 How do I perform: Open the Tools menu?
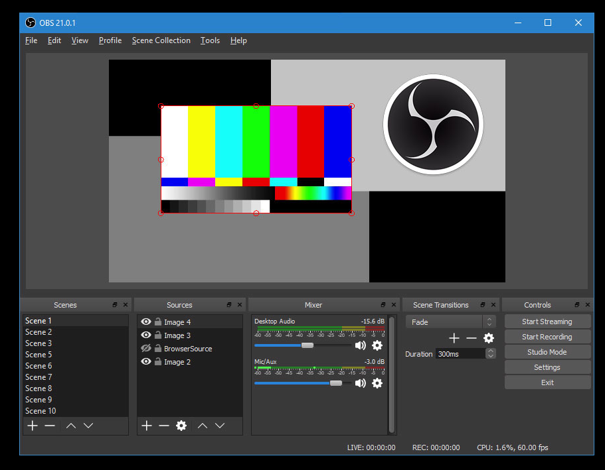pos(210,40)
